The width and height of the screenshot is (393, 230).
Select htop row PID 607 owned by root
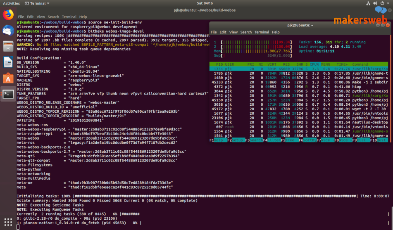click(299, 127)
